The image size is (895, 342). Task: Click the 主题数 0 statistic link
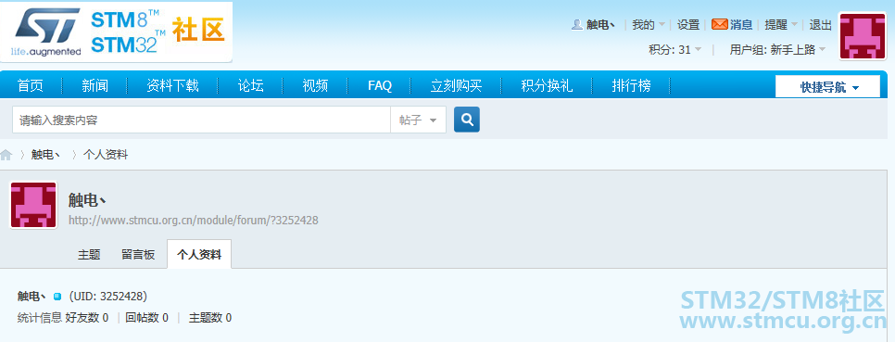[210, 318]
